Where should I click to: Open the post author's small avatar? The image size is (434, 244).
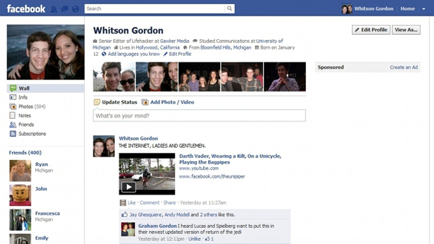pyautogui.click(x=104, y=146)
